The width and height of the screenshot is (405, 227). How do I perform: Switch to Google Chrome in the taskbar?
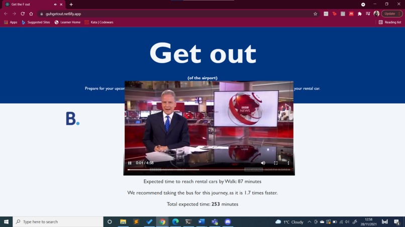162,221
